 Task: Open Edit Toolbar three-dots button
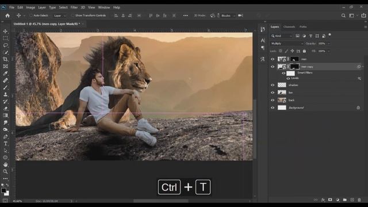(x=5, y=179)
